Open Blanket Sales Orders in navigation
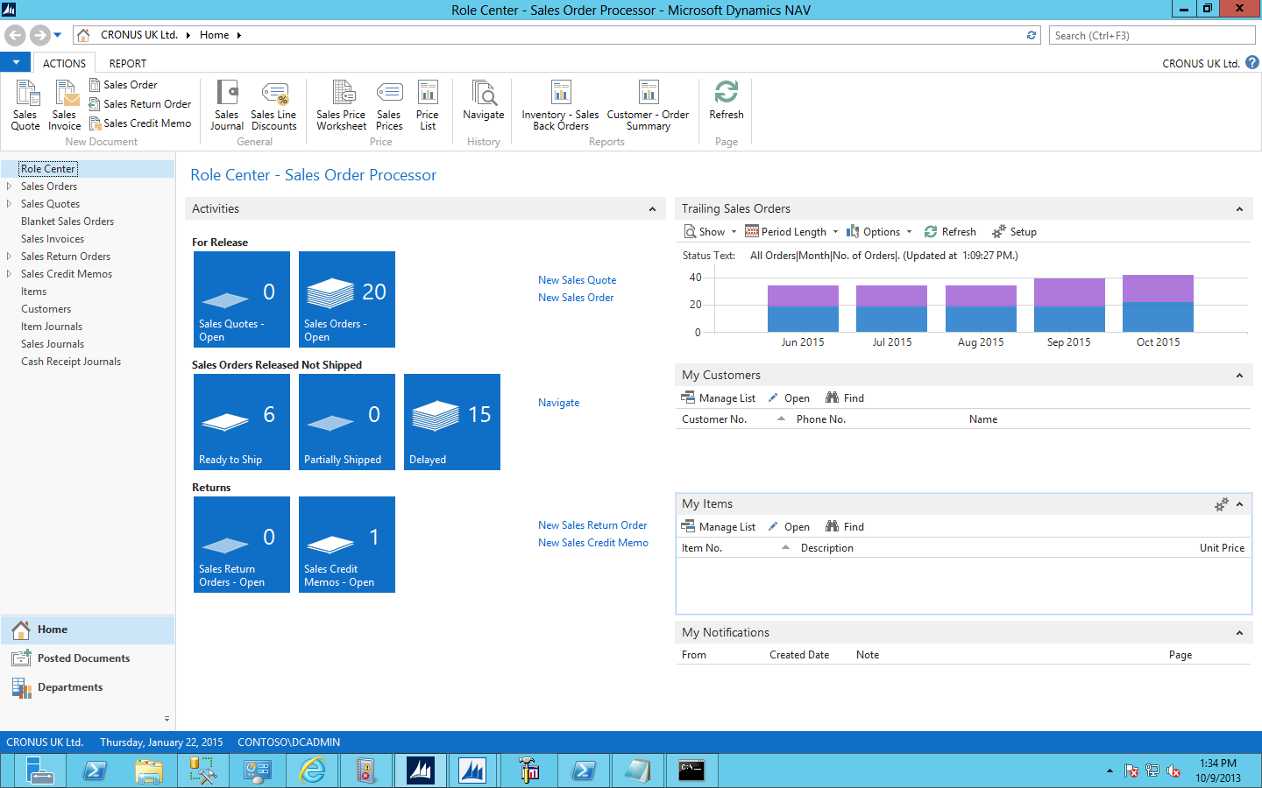The width and height of the screenshot is (1262, 788). click(67, 222)
